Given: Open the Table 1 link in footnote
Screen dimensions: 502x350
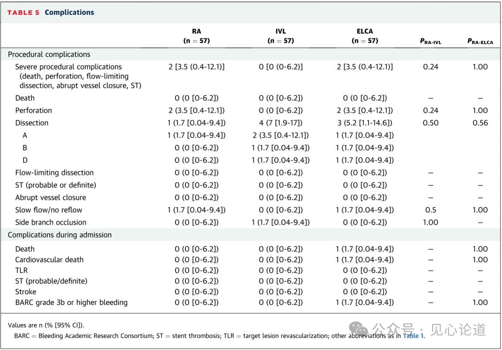Looking at the screenshot, I should pos(413,336).
